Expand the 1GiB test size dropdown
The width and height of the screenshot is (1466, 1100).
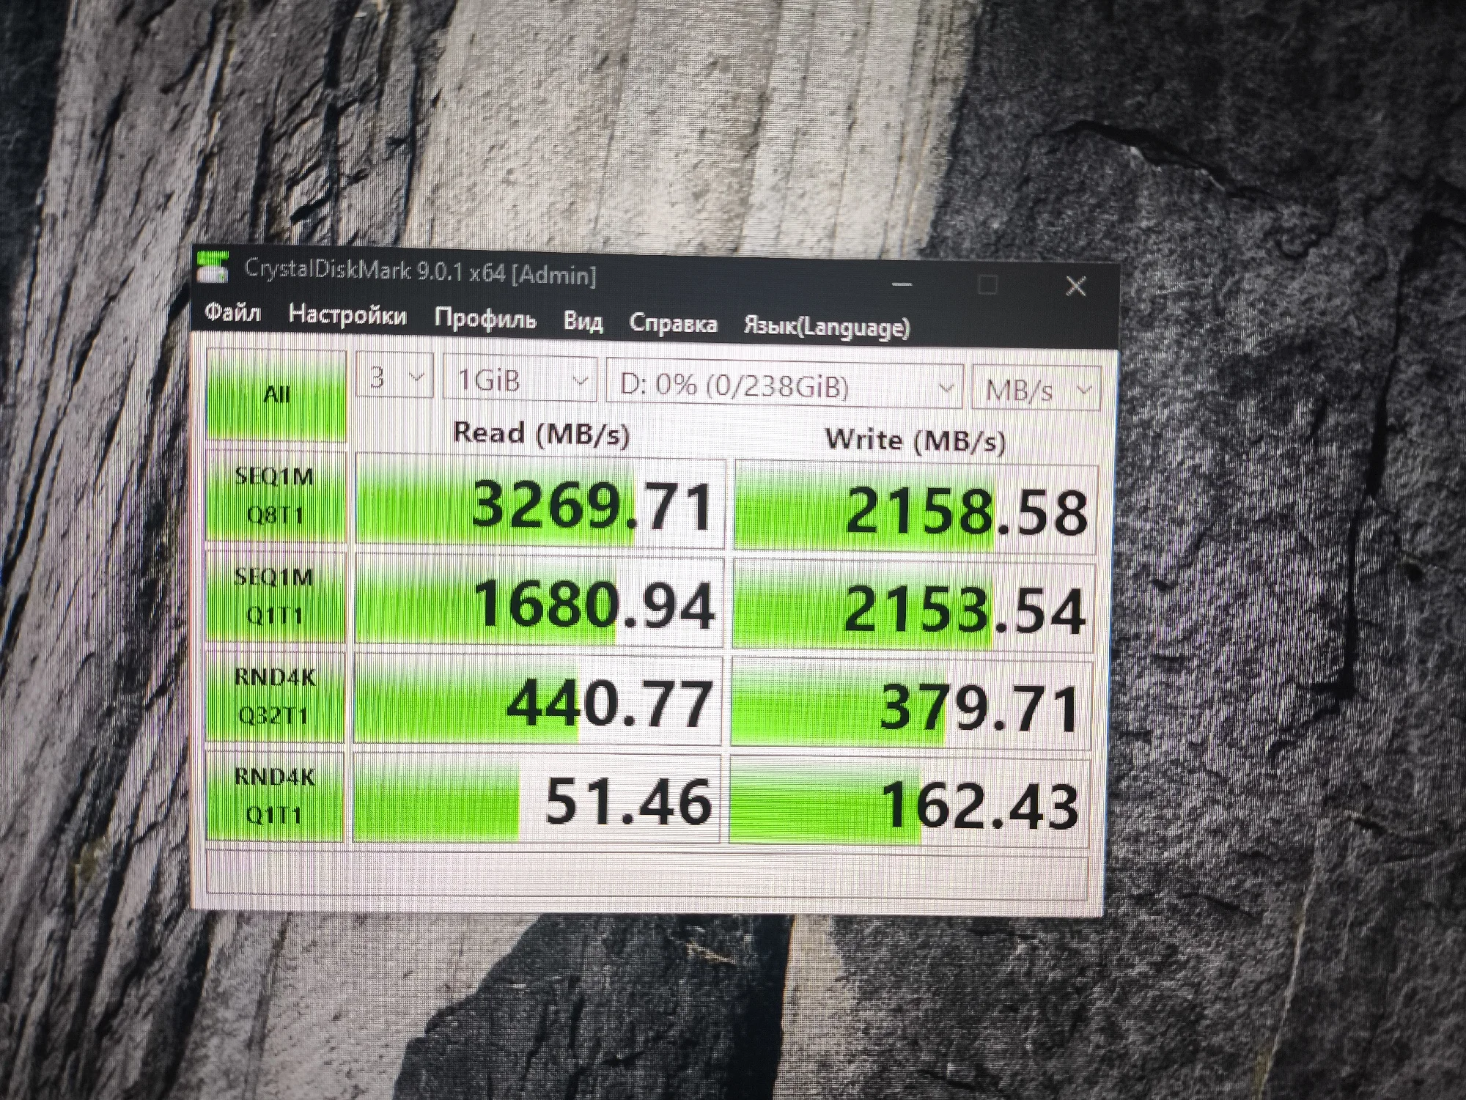click(x=519, y=380)
